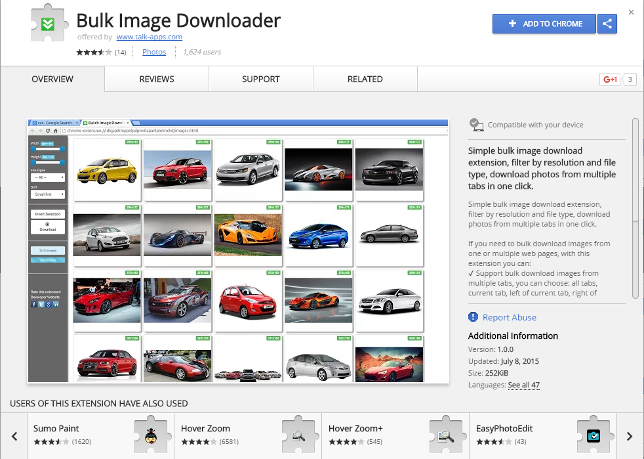Click the Download button in screenshot sidebar
This screenshot has height=459, width=644.
tap(48, 227)
